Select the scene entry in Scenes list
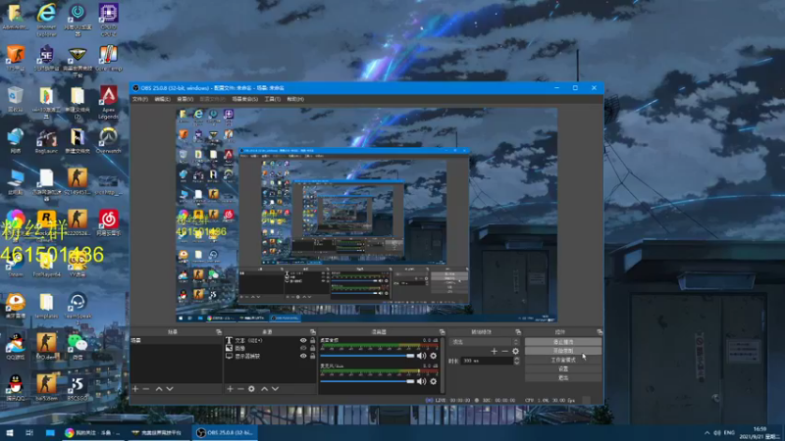This screenshot has height=441, width=785. click(x=176, y=340)
